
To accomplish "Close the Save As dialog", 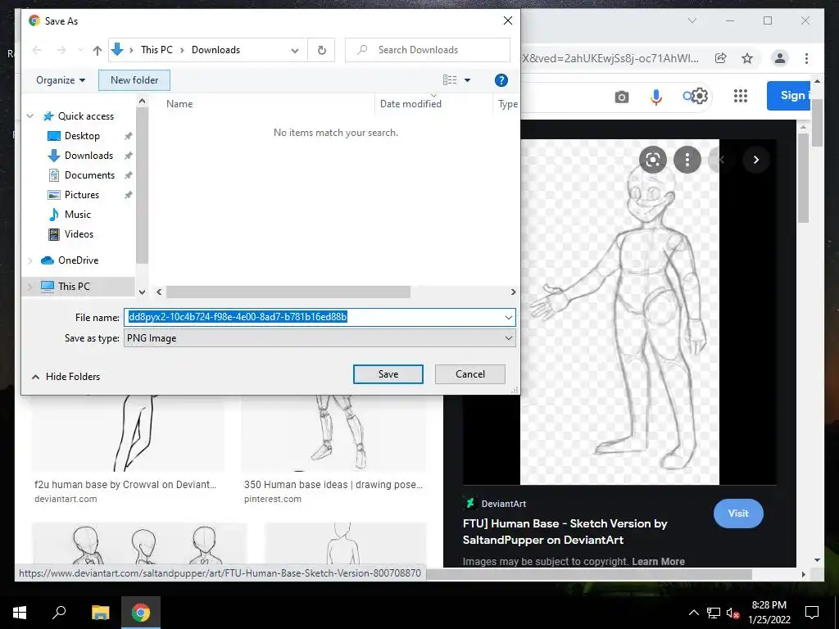I will tap(508, 20).
